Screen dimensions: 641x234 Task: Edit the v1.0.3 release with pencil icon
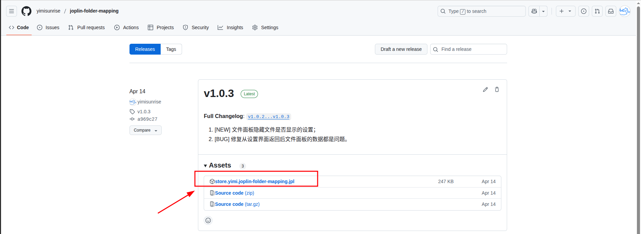[485, 90]
